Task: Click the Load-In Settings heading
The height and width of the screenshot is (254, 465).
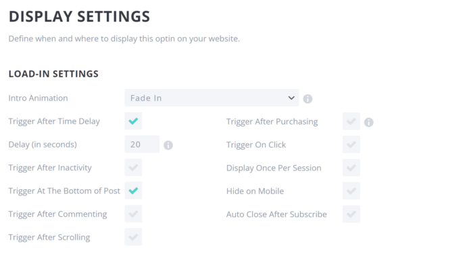Action: [x=53, y=73]
